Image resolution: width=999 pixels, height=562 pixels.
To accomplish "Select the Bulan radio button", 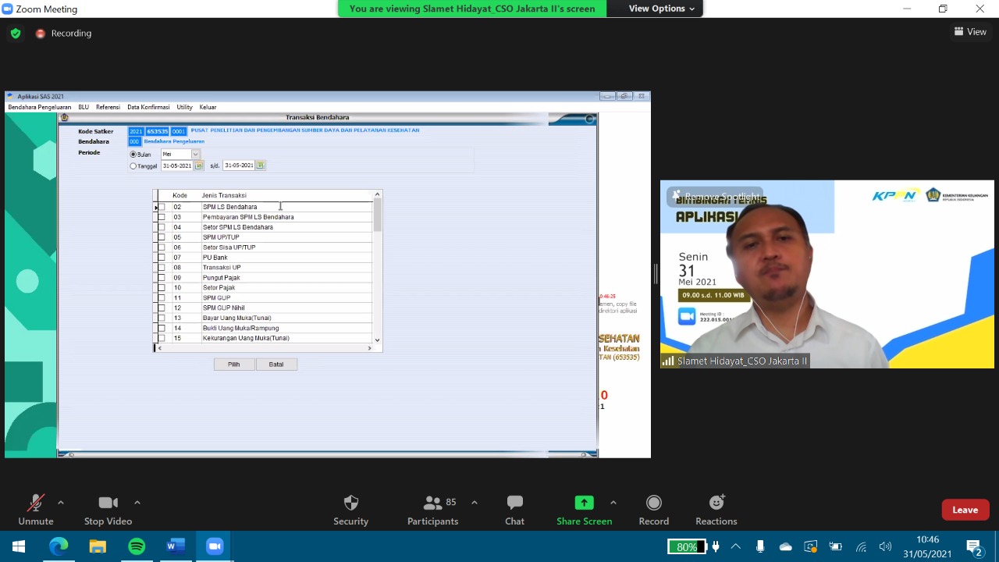I will [x=133, y=155].
